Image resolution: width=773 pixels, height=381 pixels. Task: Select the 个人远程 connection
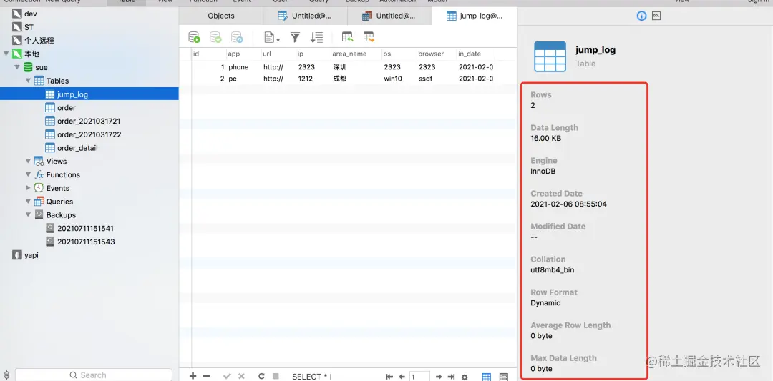pyautogui.click(x=39, y=40)
